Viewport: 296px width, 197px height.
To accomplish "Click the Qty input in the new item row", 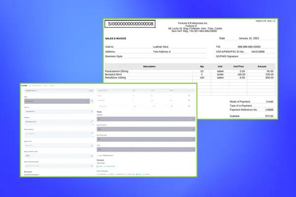I will pos(141,106).
